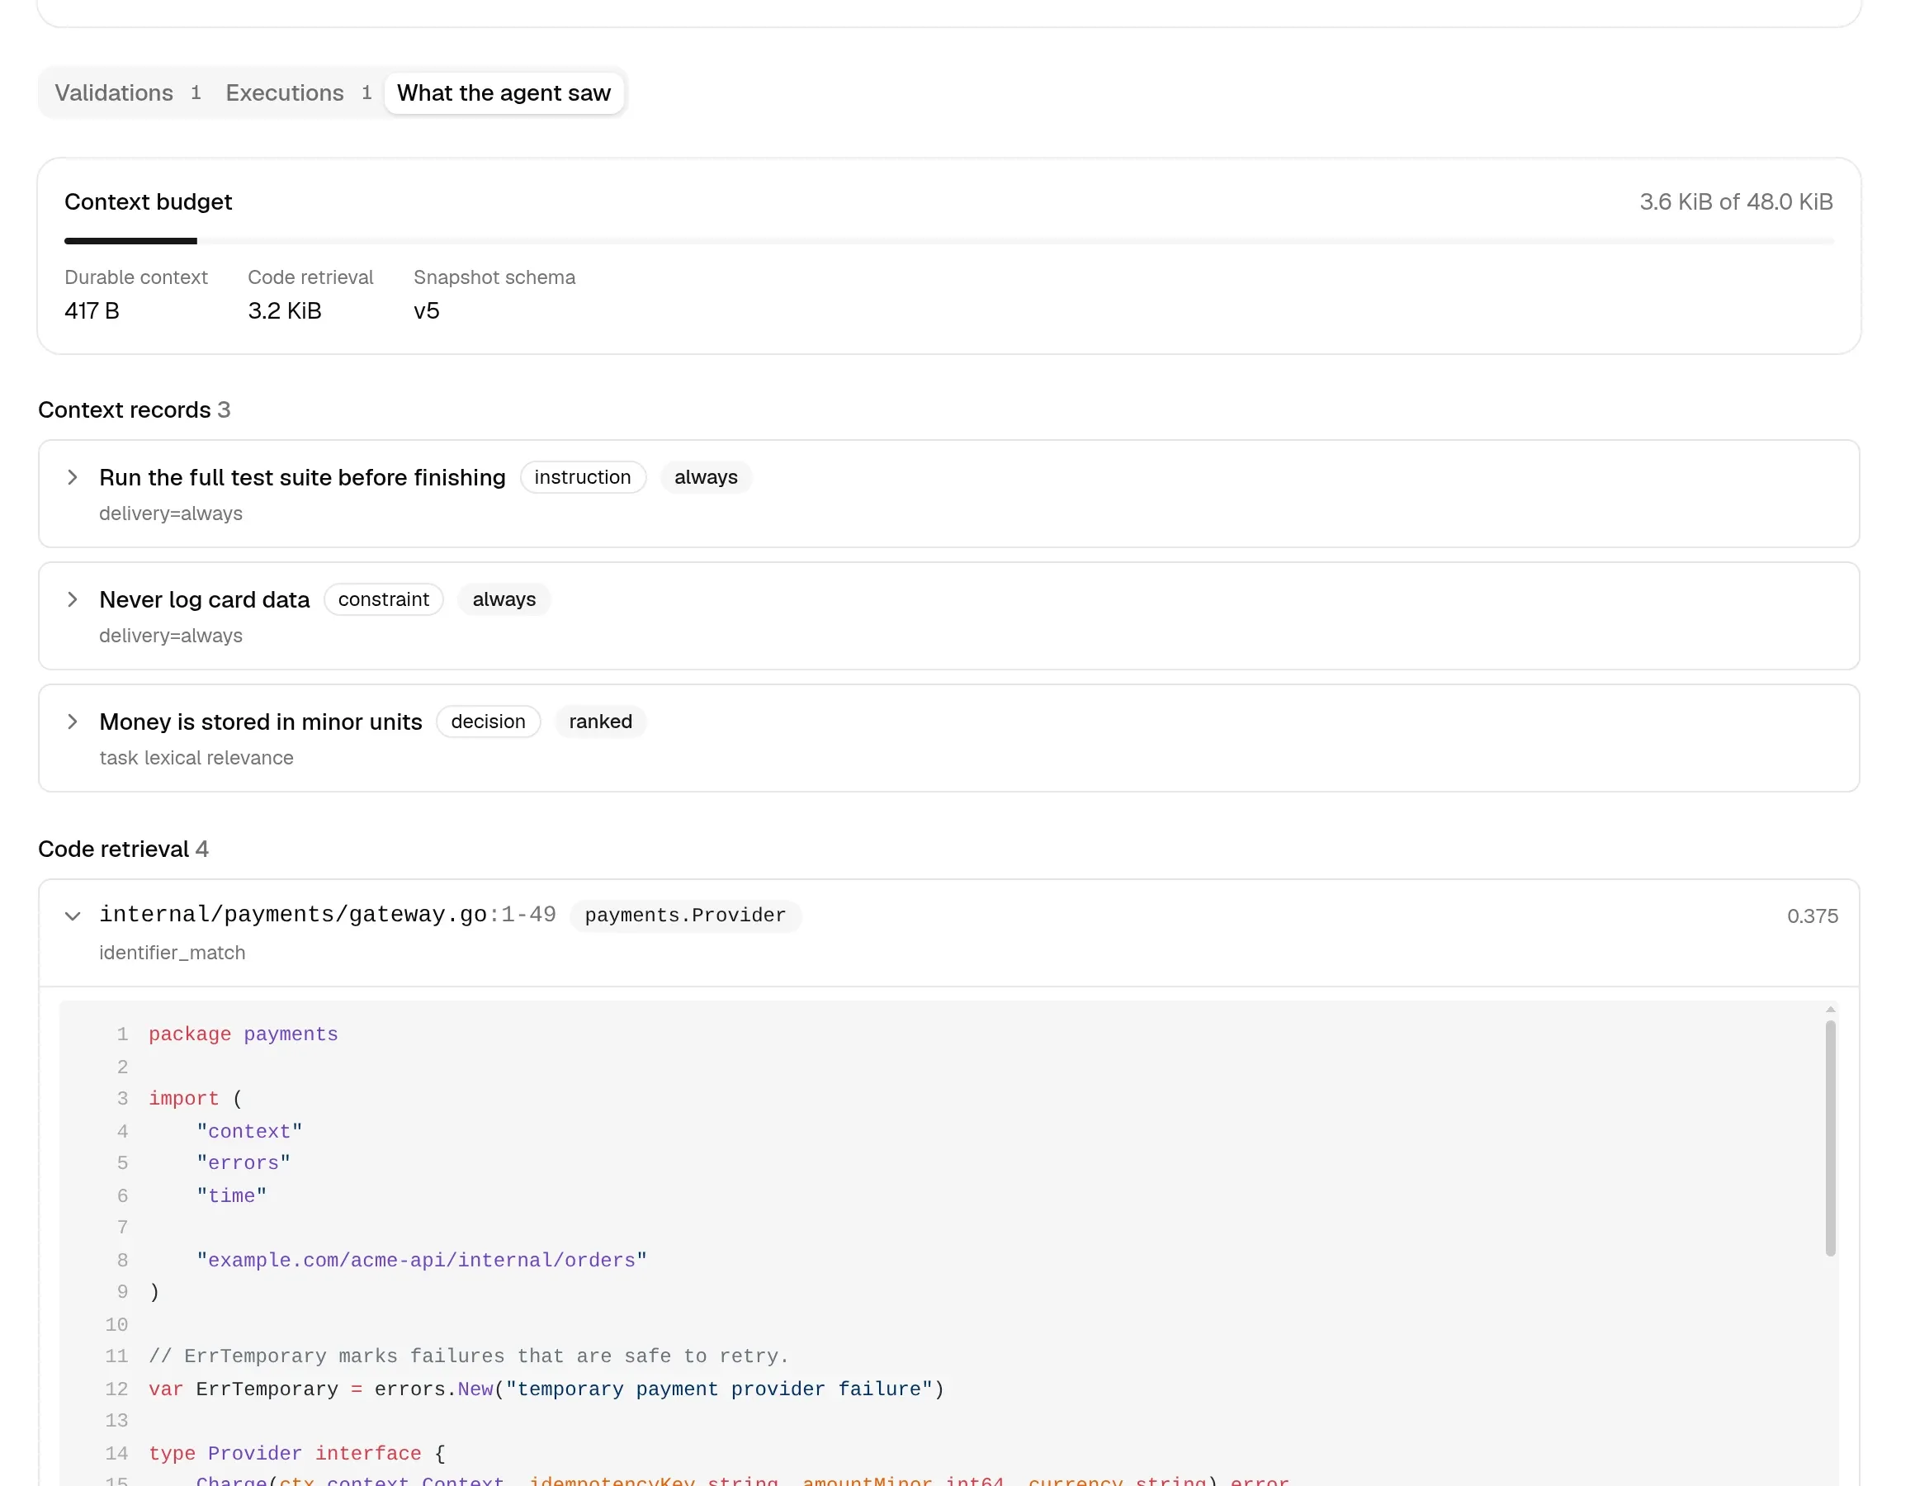The width and height of the screenshot is (1915, 1486).
Task: Click the Durable context 417 B value
Action: pos(92,310)
